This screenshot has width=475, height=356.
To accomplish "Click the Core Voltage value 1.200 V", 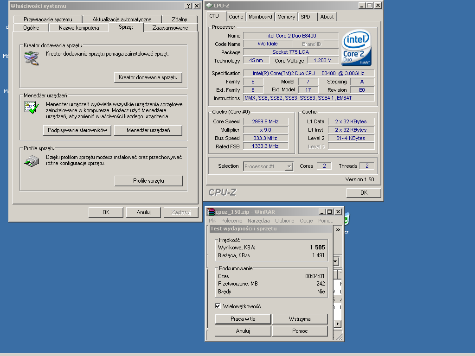I will pyautogui.click(x=323, y=61).
